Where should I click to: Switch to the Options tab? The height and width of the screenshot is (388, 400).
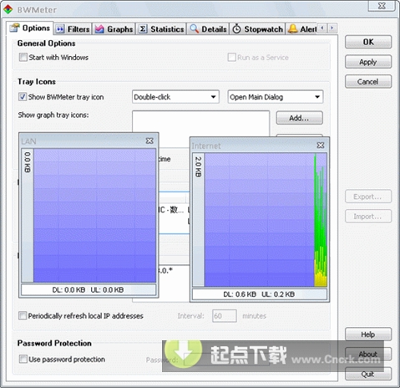click(x=30, y=28)
